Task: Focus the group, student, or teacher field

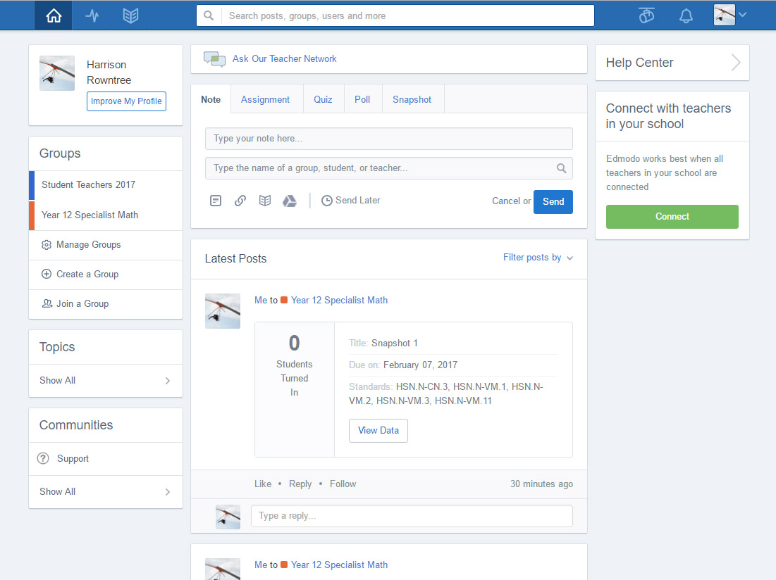Action: coord(389,168)
